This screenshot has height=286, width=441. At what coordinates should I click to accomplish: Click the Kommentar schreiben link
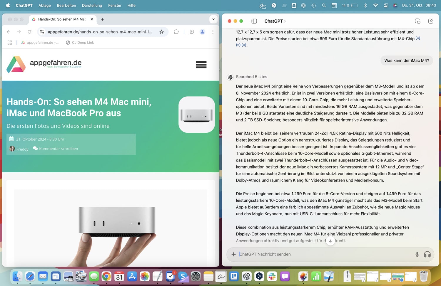click(x=59, y=149)
